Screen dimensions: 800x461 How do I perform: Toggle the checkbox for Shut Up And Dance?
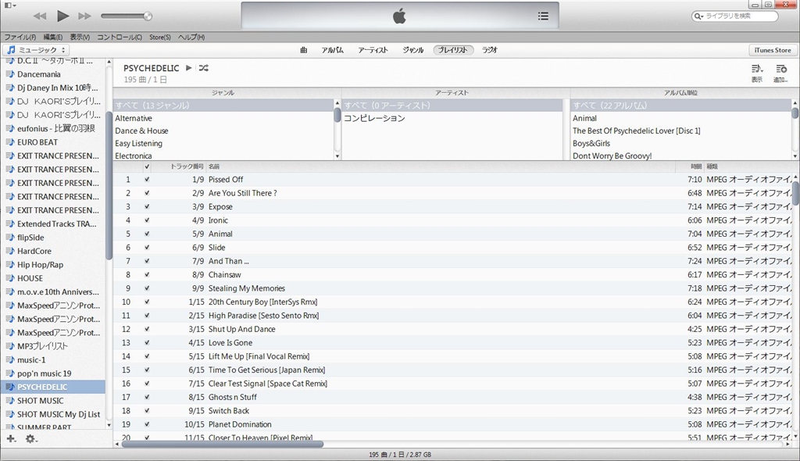(x=147, y=329)
